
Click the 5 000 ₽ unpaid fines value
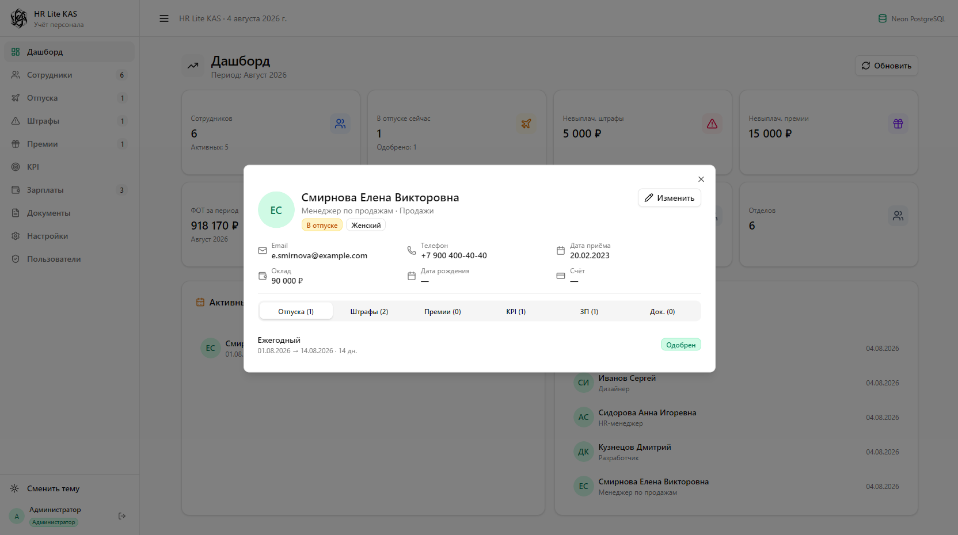pyautogui.click(x=582, y=133)
